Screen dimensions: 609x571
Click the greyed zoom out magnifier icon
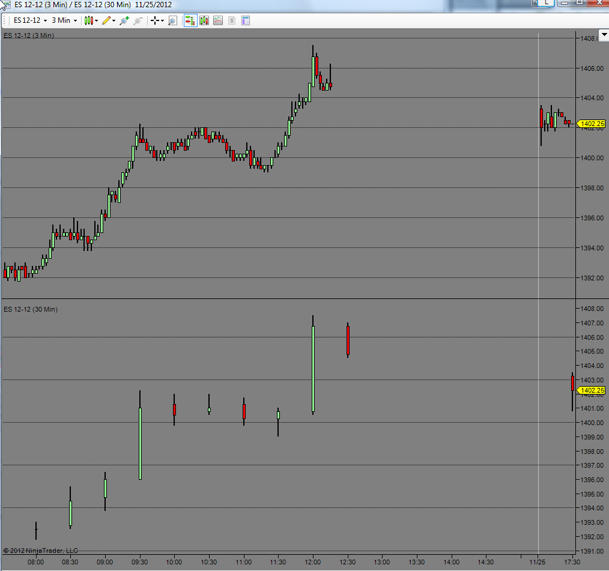click(138, 20)
